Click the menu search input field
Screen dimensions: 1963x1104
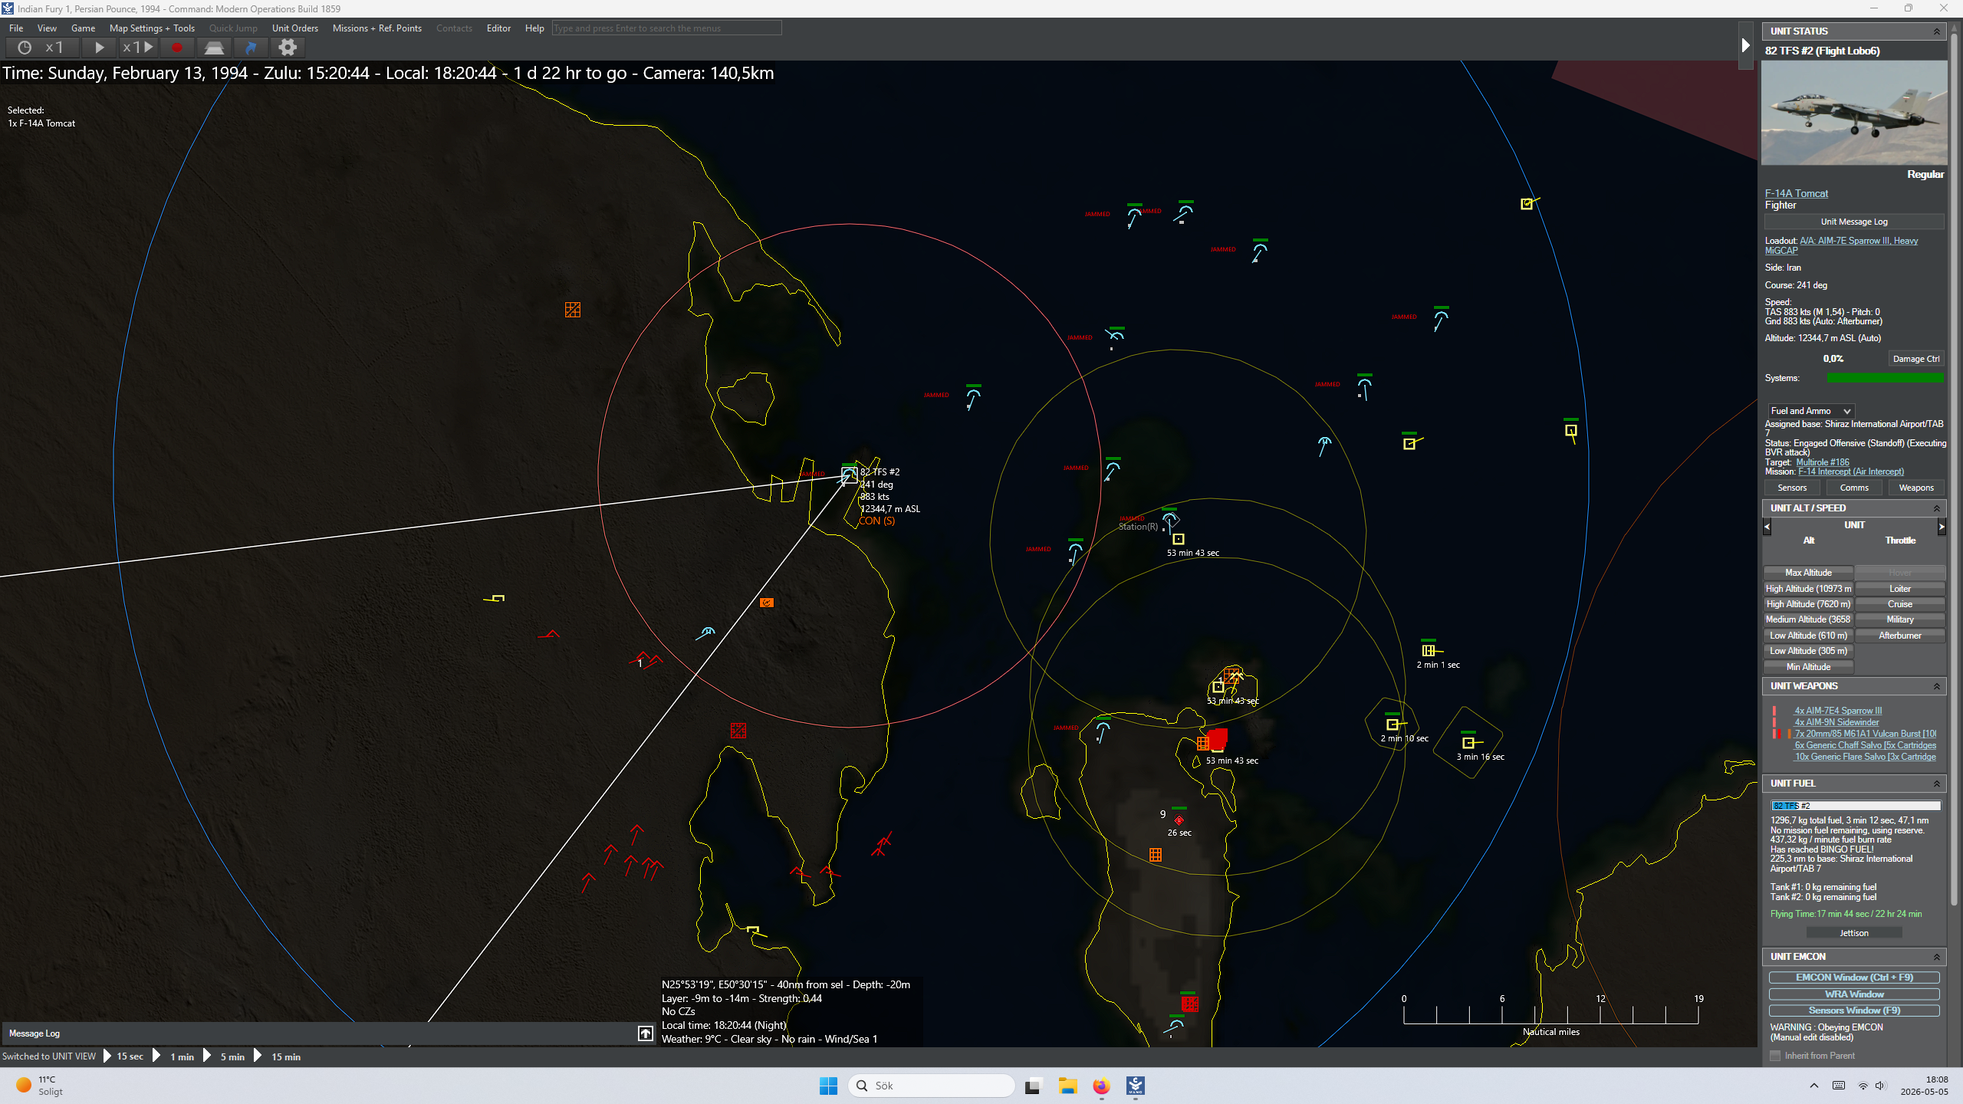pyautogui.click(x=666, y=28)
